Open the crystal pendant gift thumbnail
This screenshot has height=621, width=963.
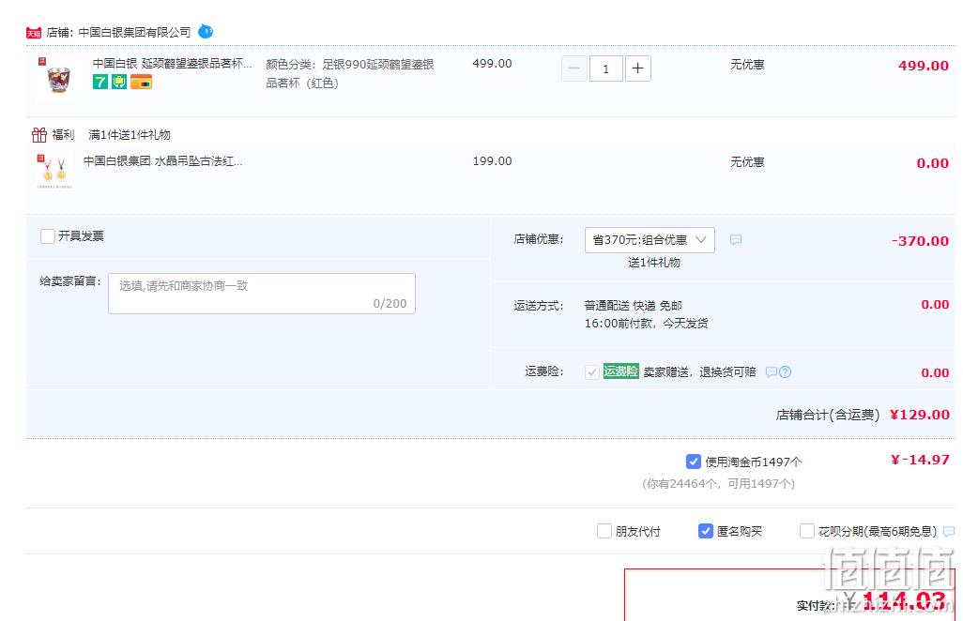point(54,172)
